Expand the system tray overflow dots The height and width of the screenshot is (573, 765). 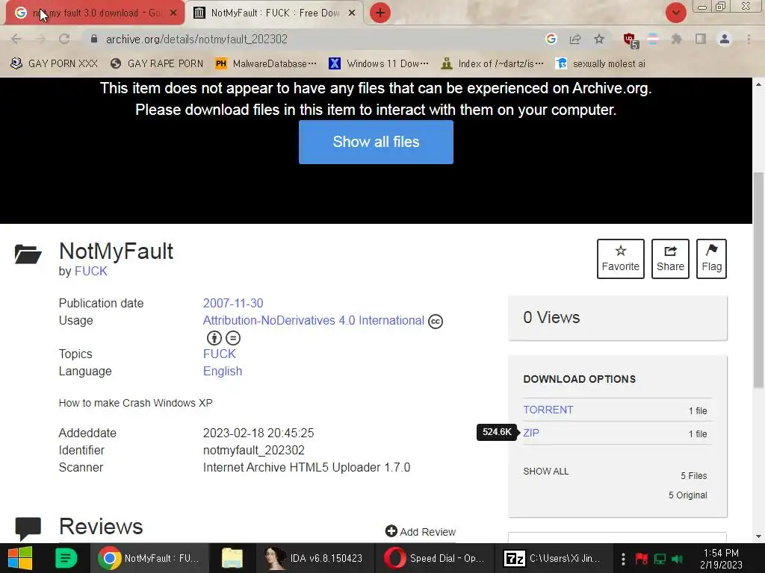point(623,558)
